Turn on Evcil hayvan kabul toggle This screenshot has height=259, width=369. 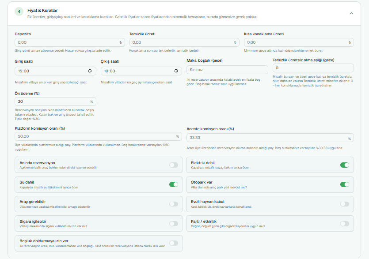345,204
